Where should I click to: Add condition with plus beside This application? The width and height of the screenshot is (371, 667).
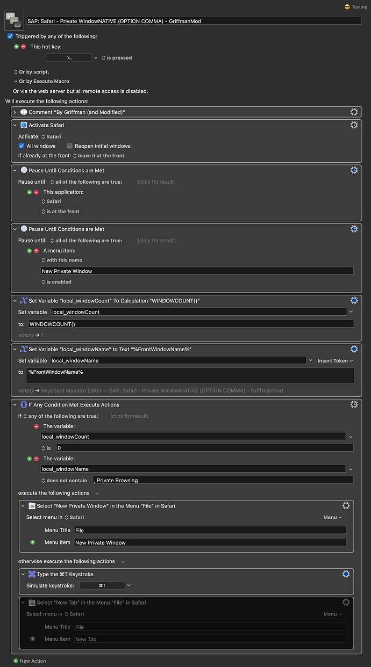pyautogui.click(x=30, y=192)
